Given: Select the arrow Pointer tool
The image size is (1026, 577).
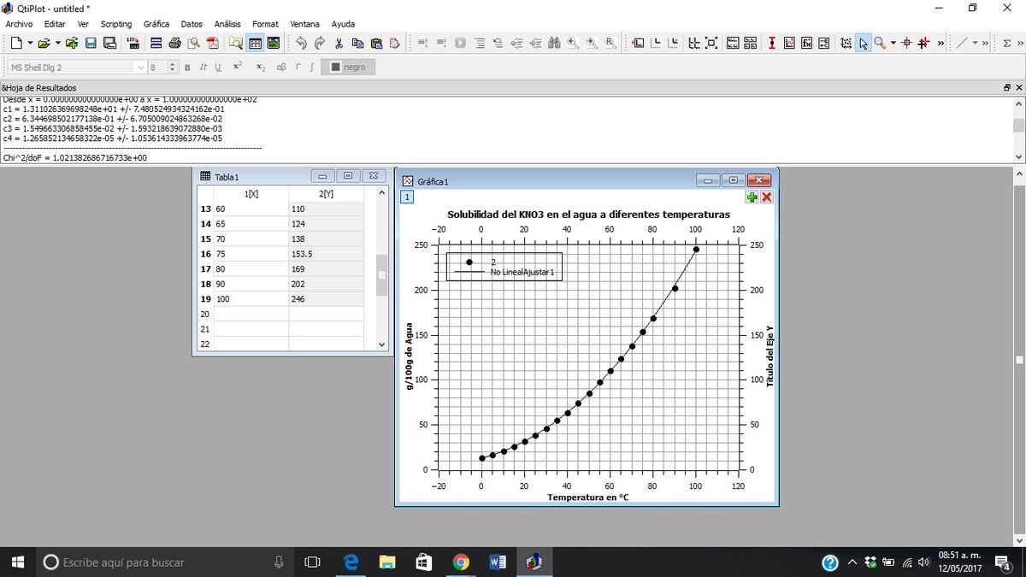Looking at the screenshot, I should 864,43.
